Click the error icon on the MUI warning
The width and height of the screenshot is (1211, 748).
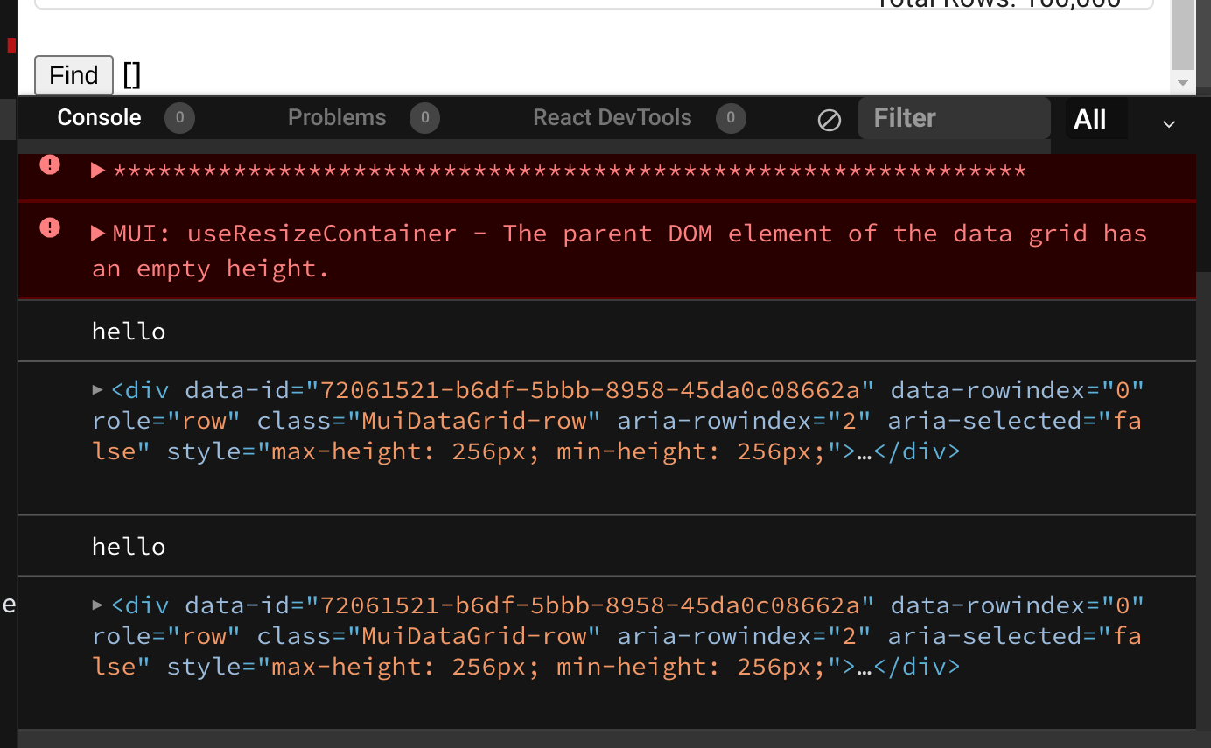pos(49,227)
